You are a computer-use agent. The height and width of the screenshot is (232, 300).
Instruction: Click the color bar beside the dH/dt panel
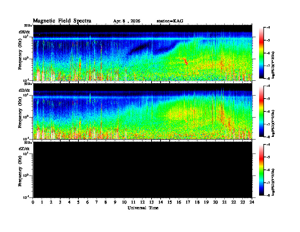261,53
